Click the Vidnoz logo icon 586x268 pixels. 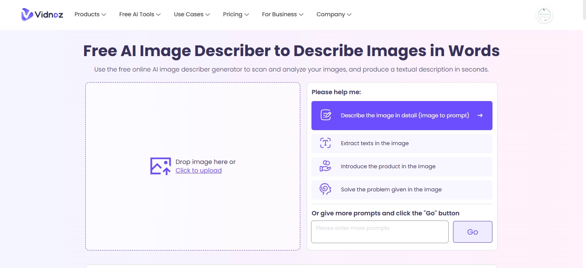(27, 15)
